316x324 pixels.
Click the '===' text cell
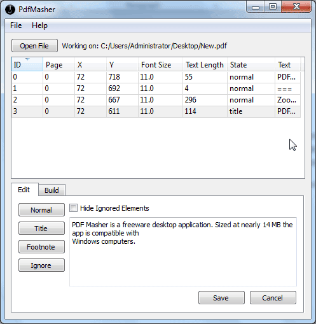tap(287, 88)
